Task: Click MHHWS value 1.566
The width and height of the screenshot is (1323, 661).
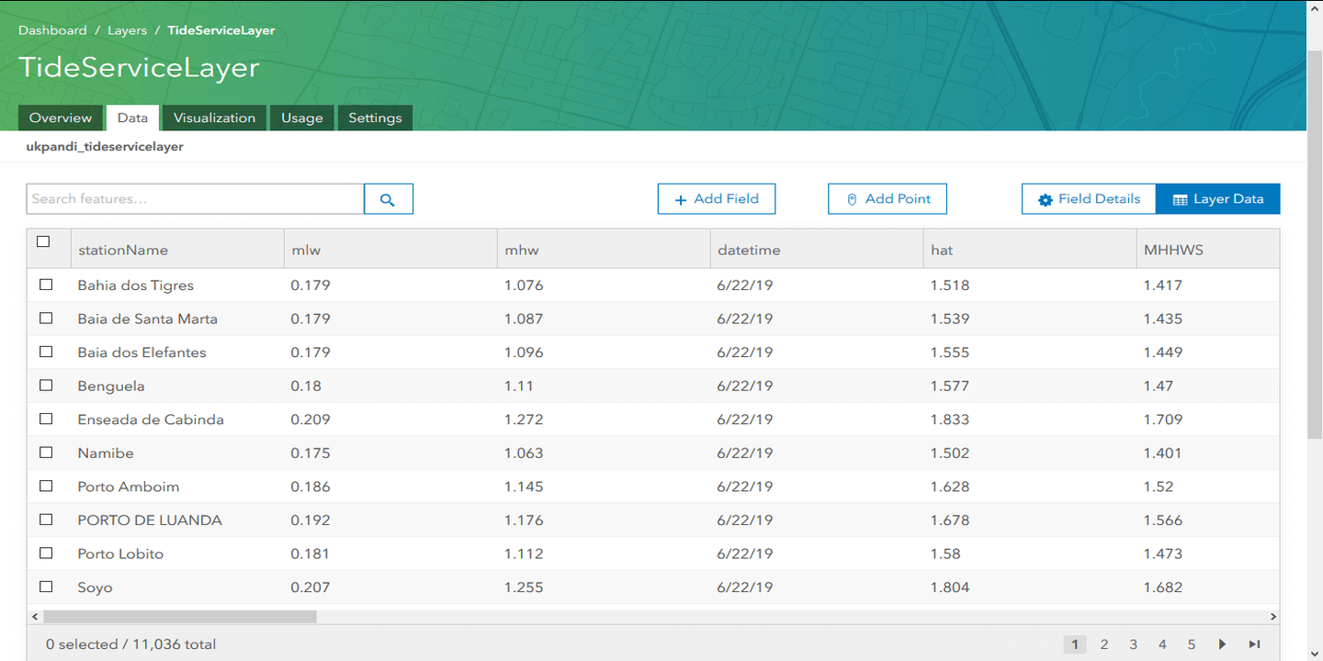Action: 1163,521
